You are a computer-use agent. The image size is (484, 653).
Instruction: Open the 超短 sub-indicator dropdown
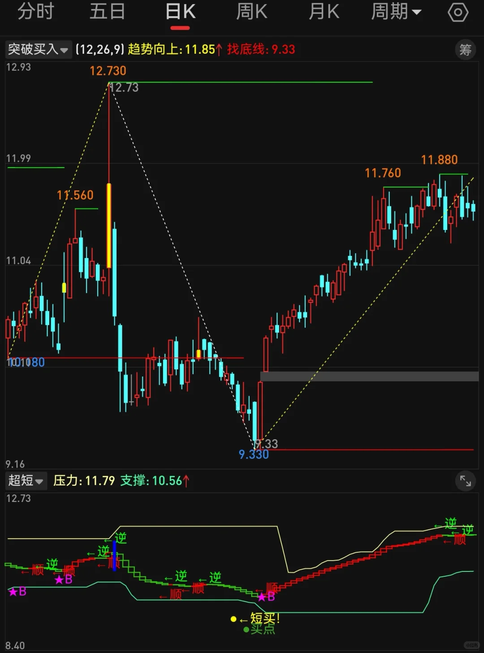26,480
